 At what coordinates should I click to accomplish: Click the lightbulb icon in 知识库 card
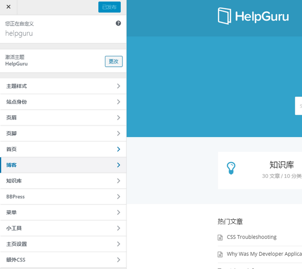click(231, 168)
